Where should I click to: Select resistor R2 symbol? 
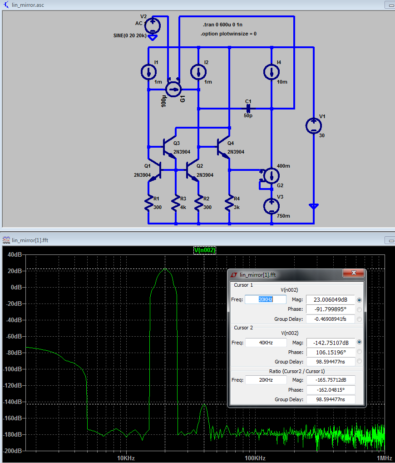point(198,203)
